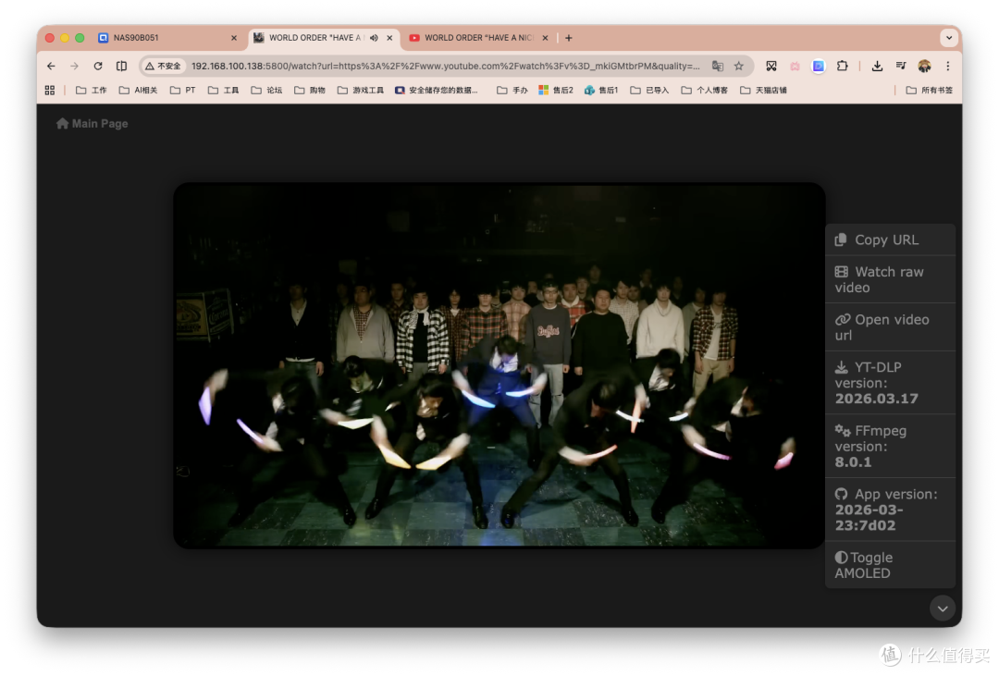Open the pink extension icon
The image size is (999, 676).
tap(795, 66)
